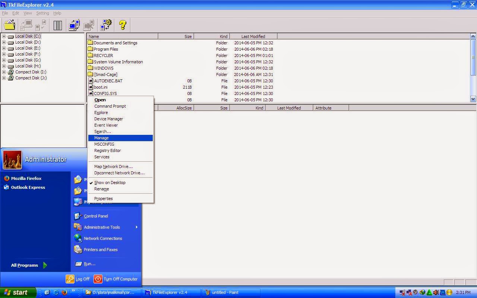Choose Map Network Drive... from context menu

(120, 167)
